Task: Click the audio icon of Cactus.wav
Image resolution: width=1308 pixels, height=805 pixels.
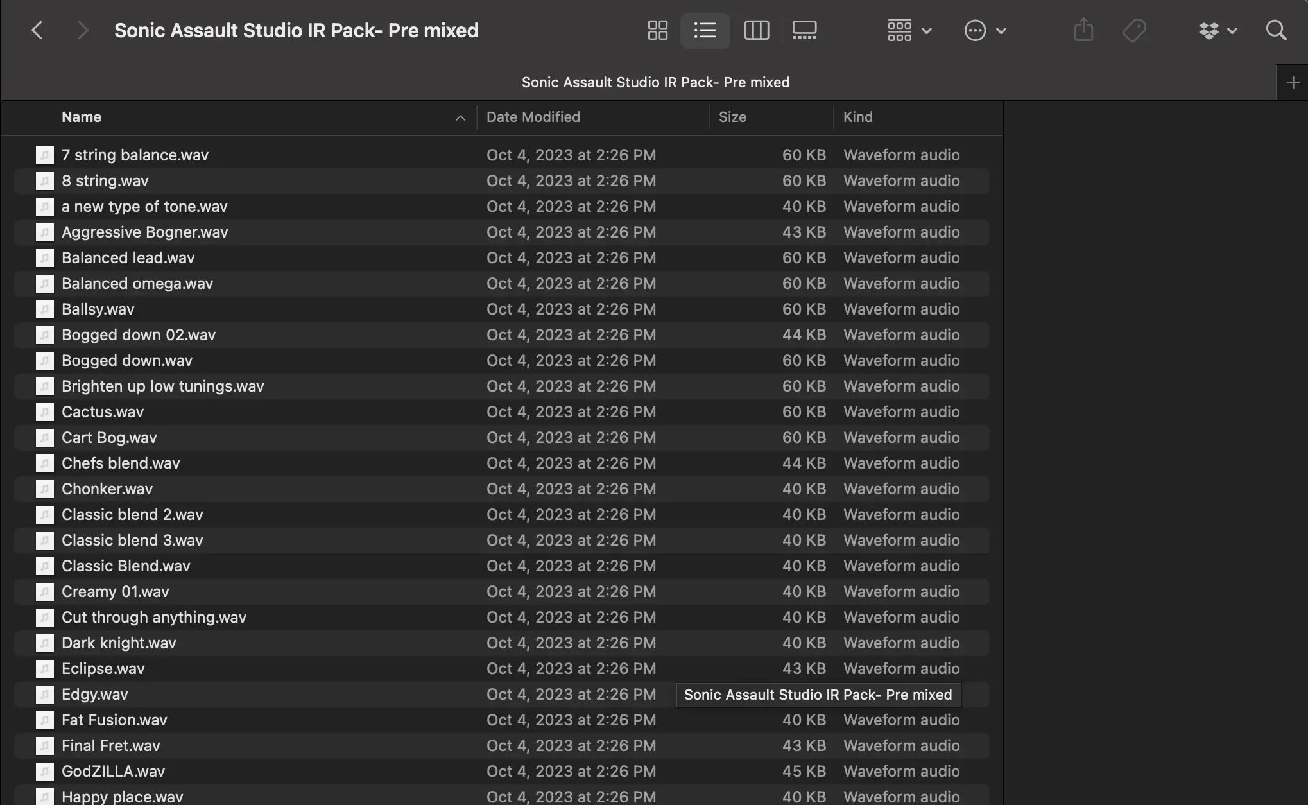Action: 44,411
